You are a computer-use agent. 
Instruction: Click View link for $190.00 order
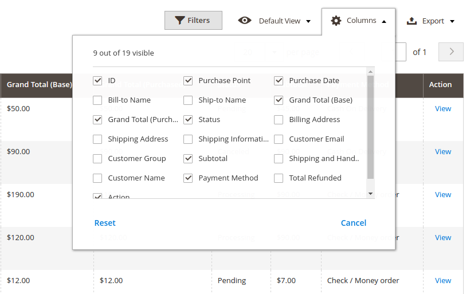click(x=443, y=195)
